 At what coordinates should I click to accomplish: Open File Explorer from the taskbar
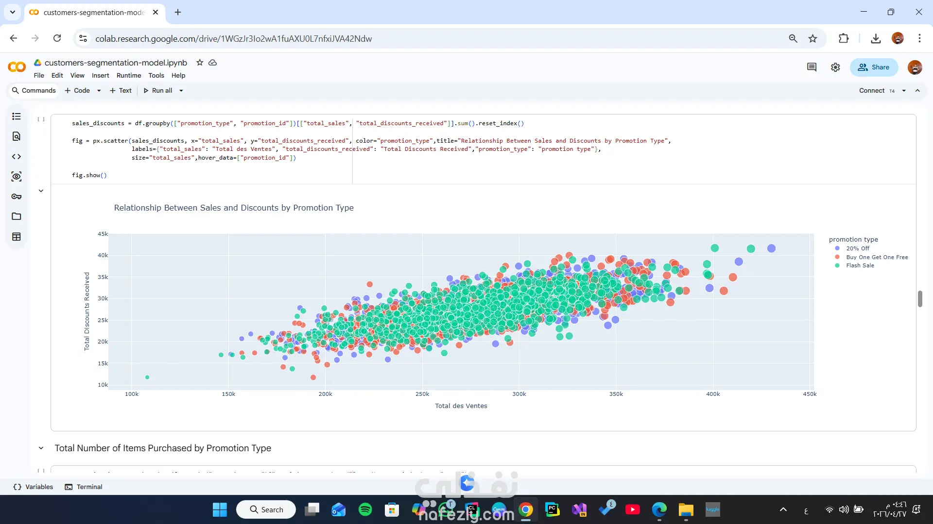click(686, 509)
